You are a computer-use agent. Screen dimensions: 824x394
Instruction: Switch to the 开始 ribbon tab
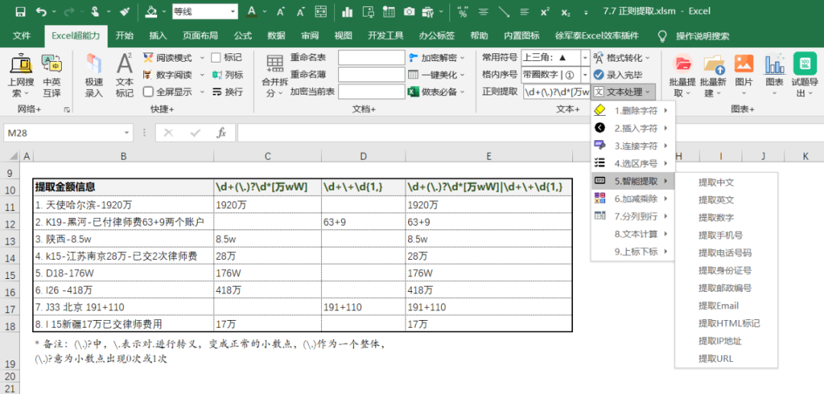click(x=124, y=36)
